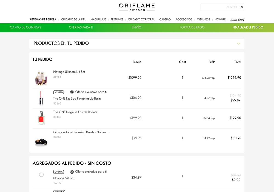Open the Cuidado Corporal menu
The width and height of the screenshot is (274, 192).
pyautogui.click(x=141, y=19)
